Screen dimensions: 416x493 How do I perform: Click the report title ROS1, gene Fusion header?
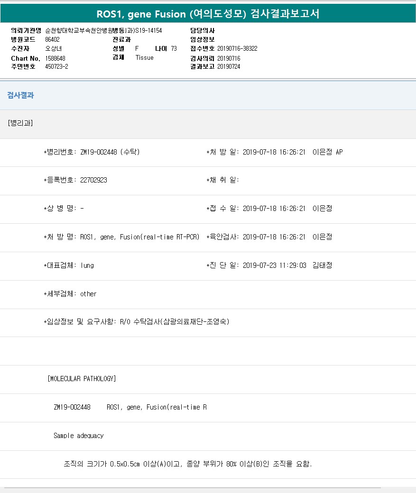click(208, 14)
